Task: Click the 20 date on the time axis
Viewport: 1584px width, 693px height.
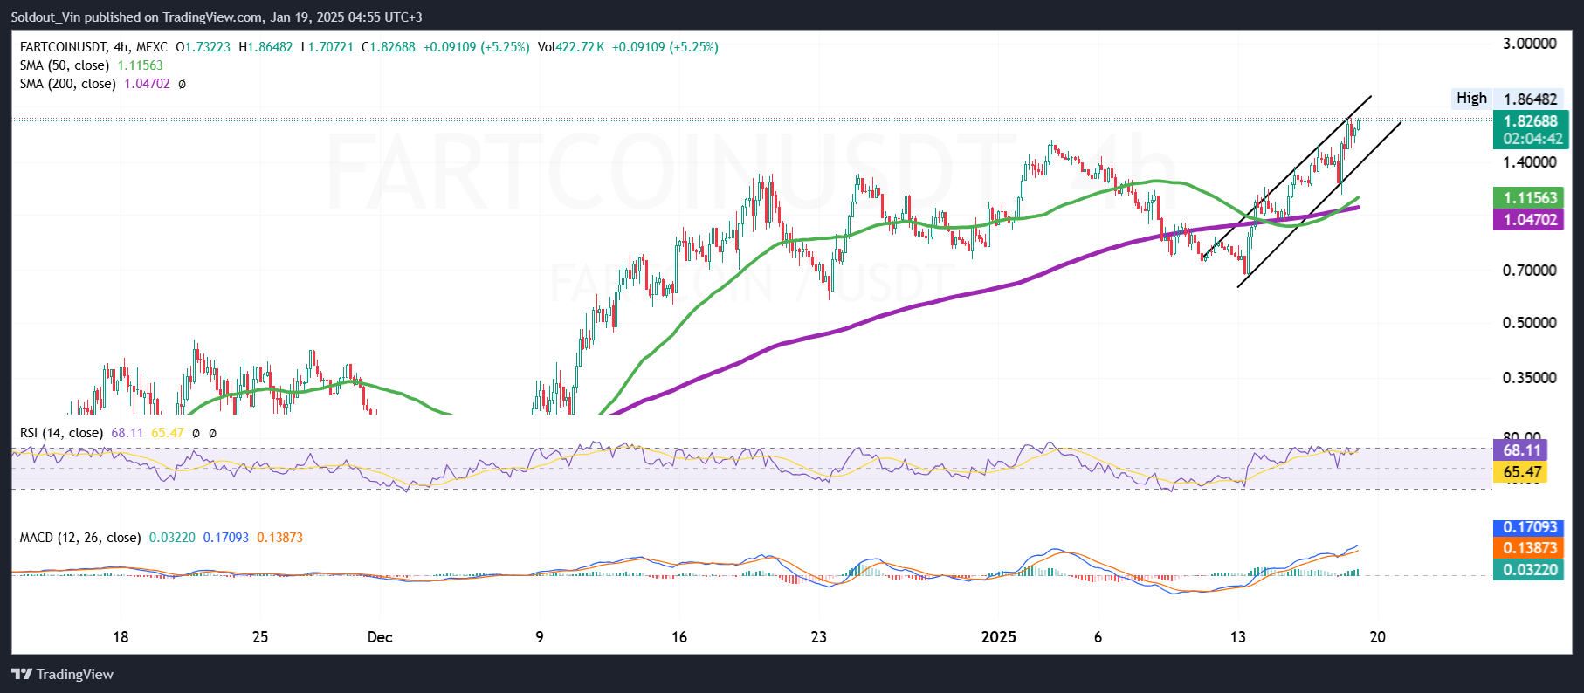Action: 1378,637
